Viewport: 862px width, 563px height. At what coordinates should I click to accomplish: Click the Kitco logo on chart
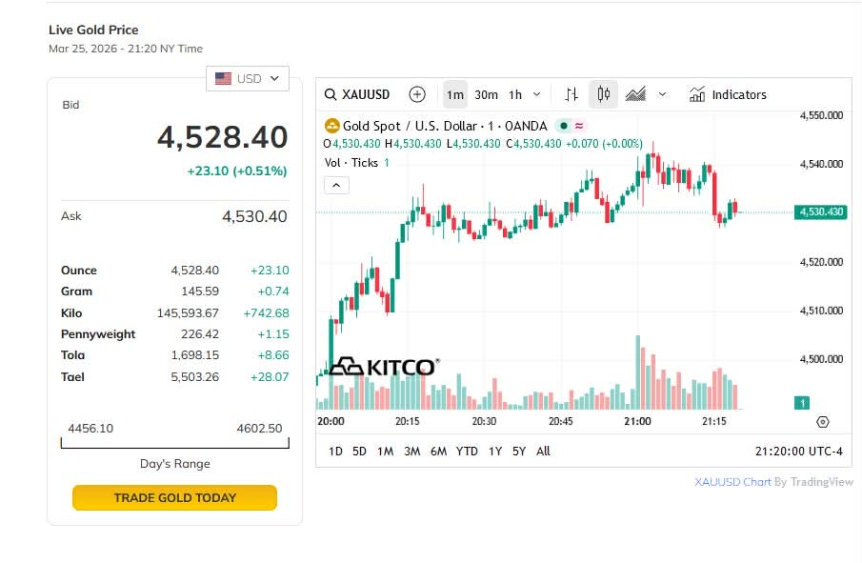pos(384,367)
